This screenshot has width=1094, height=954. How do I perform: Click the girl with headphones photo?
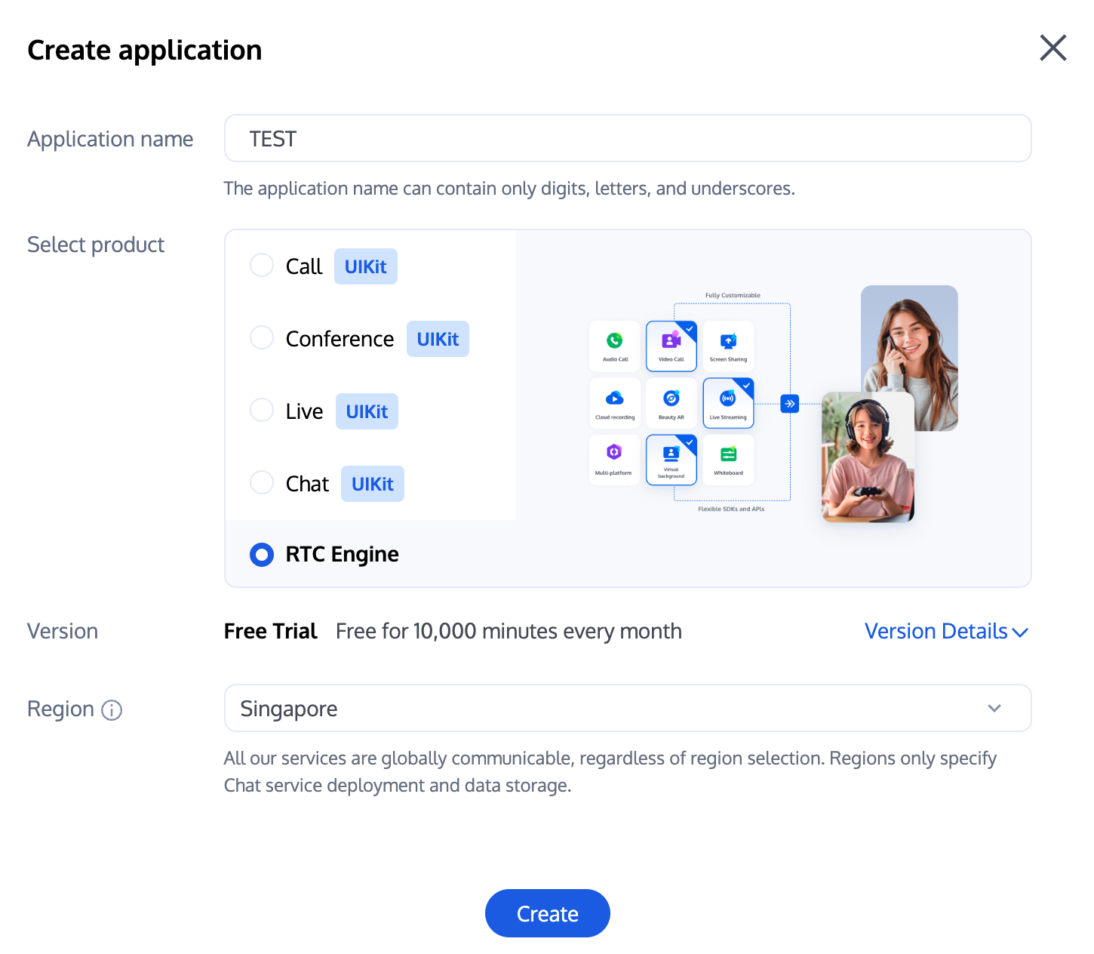click(x=868, y=457)
